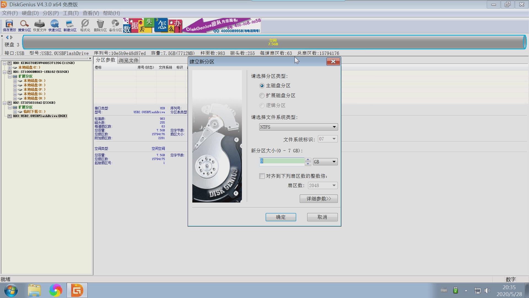Click the 格式化 (Format) toolbar icon
Screen dimensions: 529x298
pyautogui.click(x=85, y=25)
